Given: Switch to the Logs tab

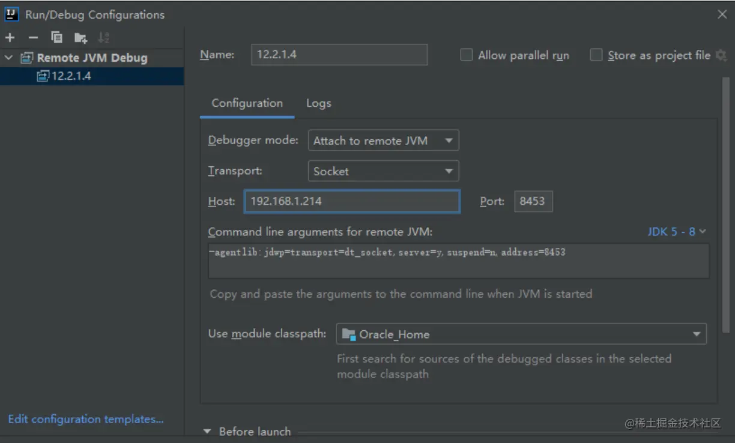Looking at the screenshot, I should click(x=318, y=103).
